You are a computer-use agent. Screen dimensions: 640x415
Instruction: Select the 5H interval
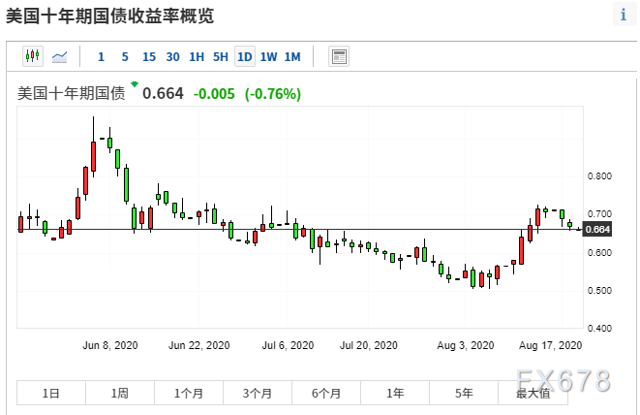(x=221, y=57)
